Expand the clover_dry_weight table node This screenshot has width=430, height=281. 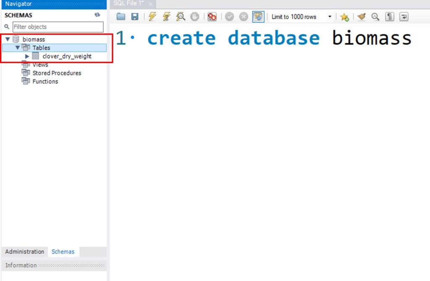pos(27,56)
